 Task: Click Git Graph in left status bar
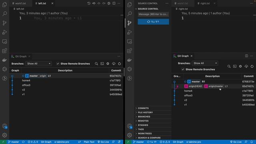tap(46, 142)
